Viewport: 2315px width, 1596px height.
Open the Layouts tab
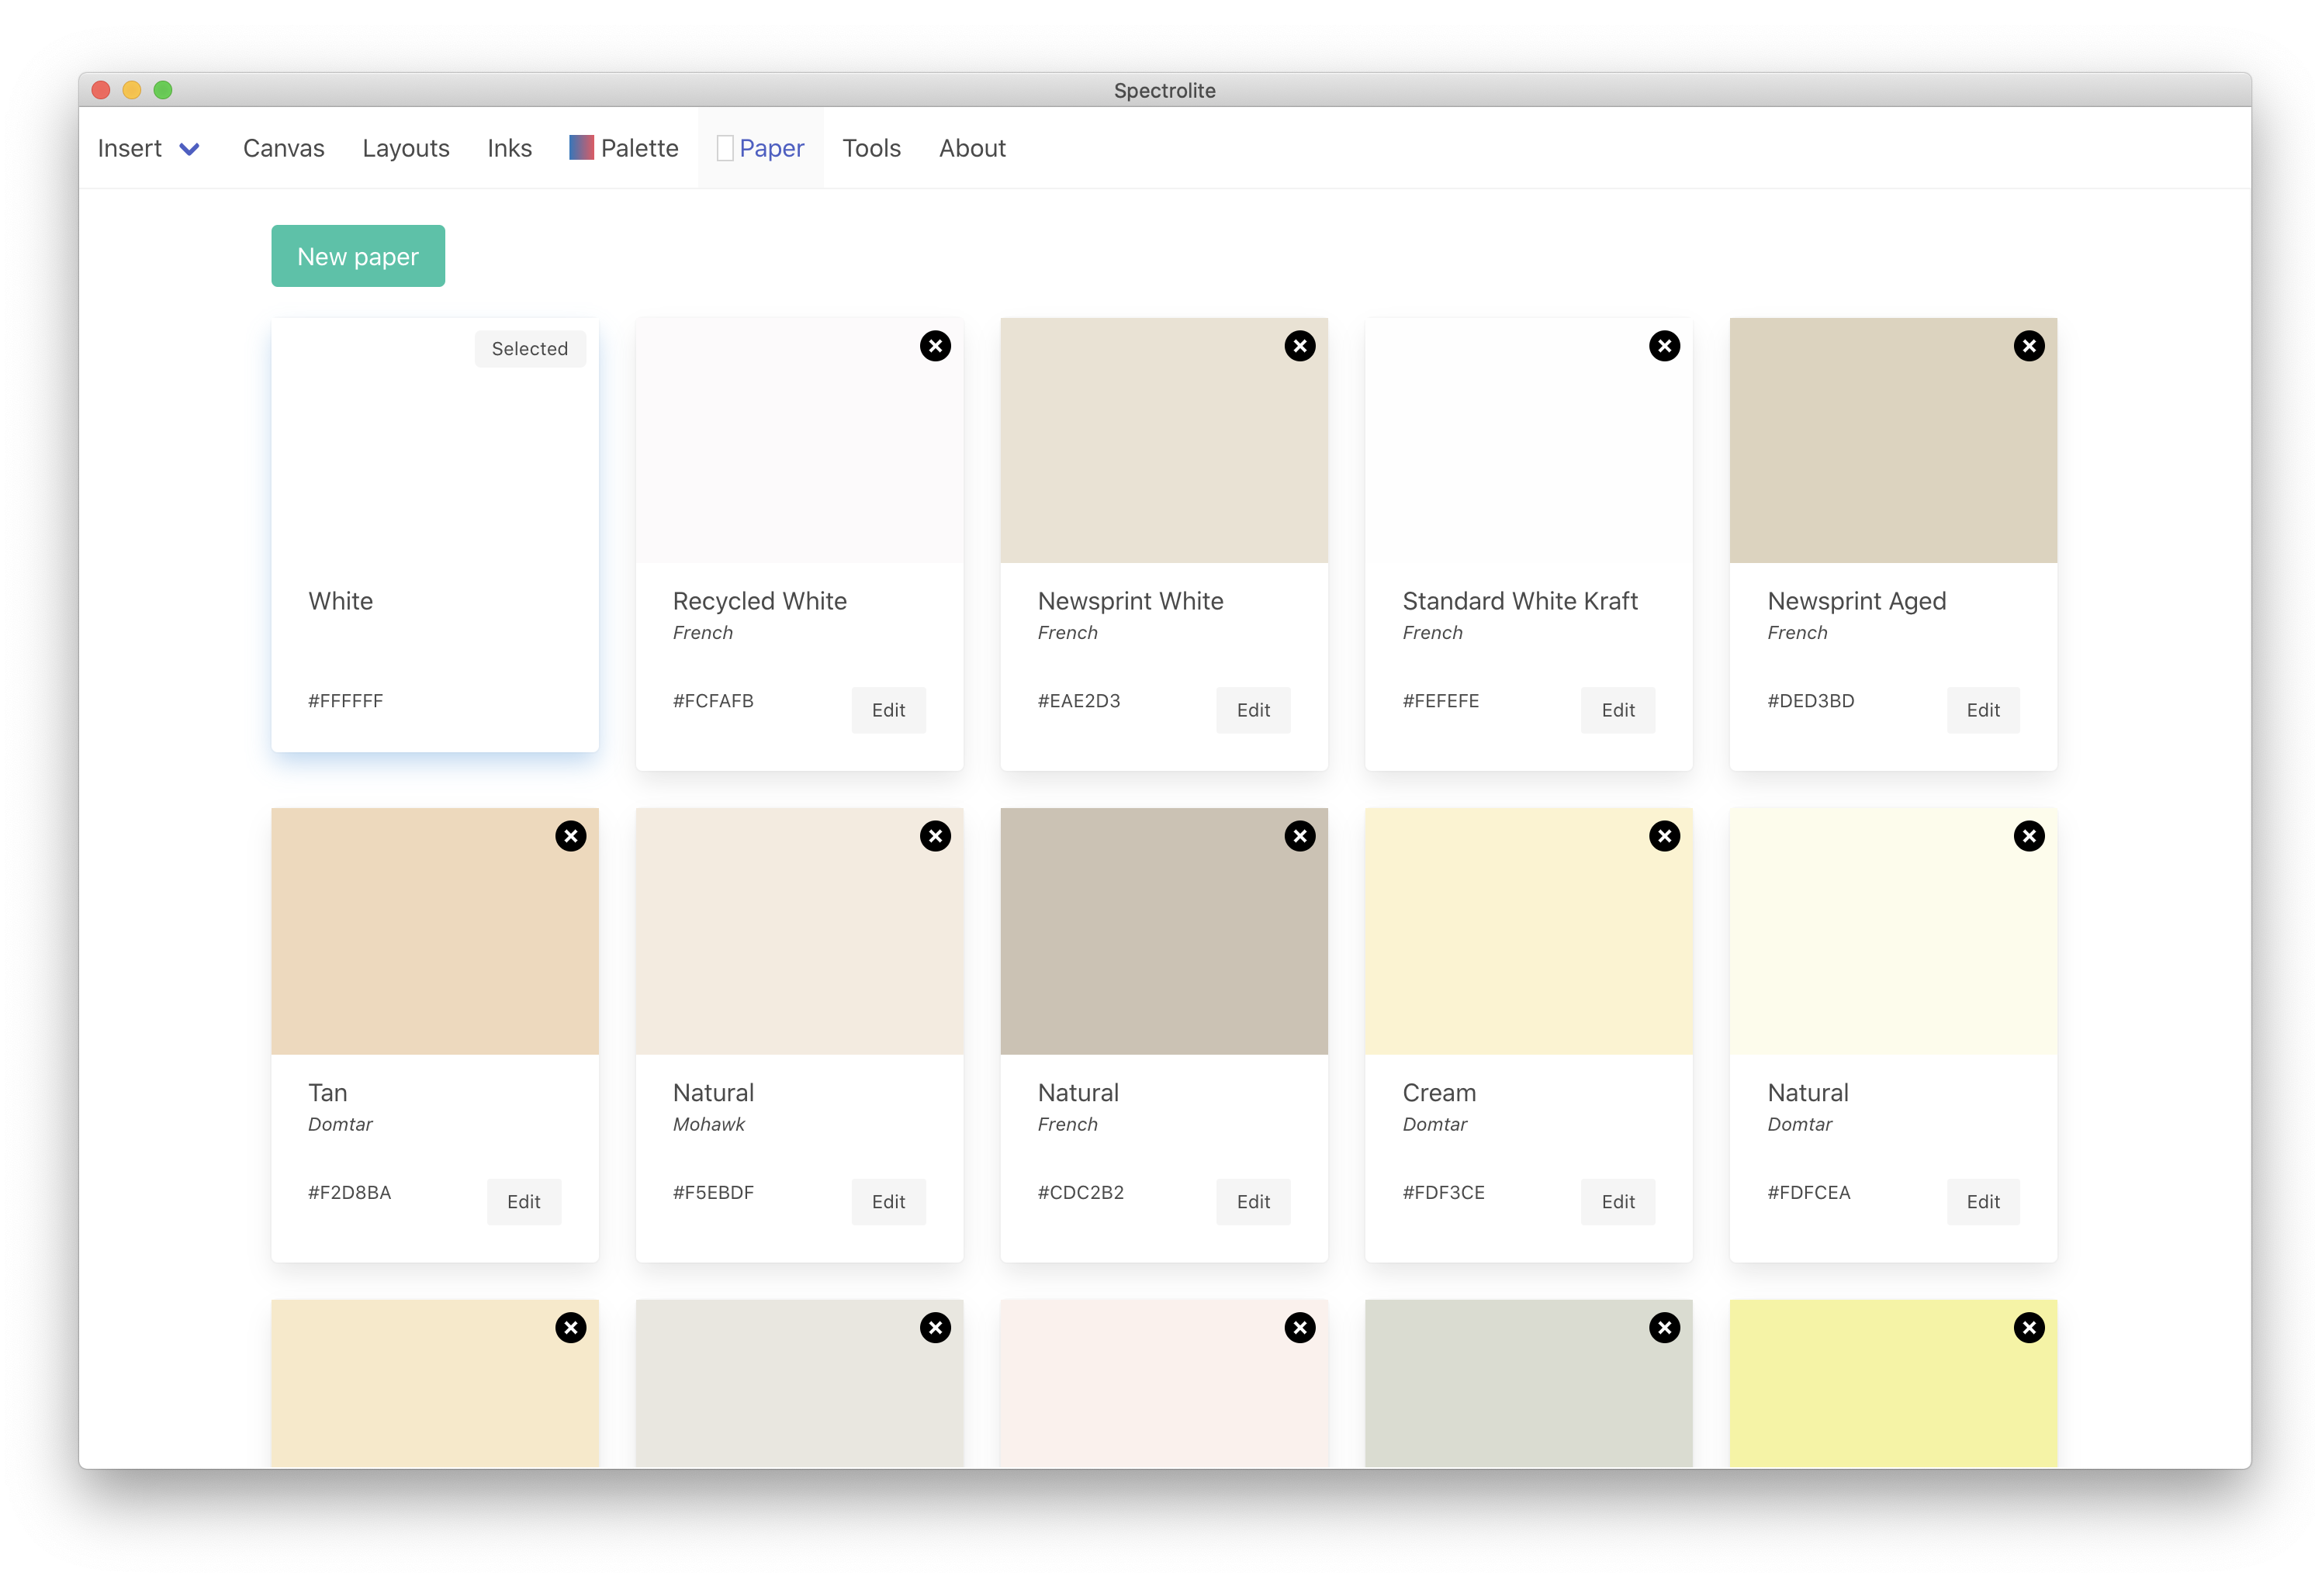[405, 148]
